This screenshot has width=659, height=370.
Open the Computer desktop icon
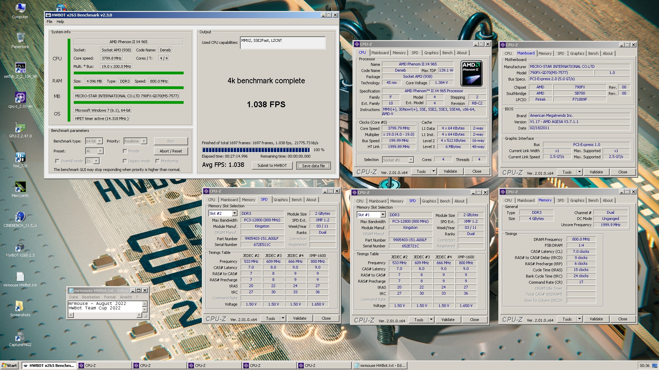coord(20,10)
